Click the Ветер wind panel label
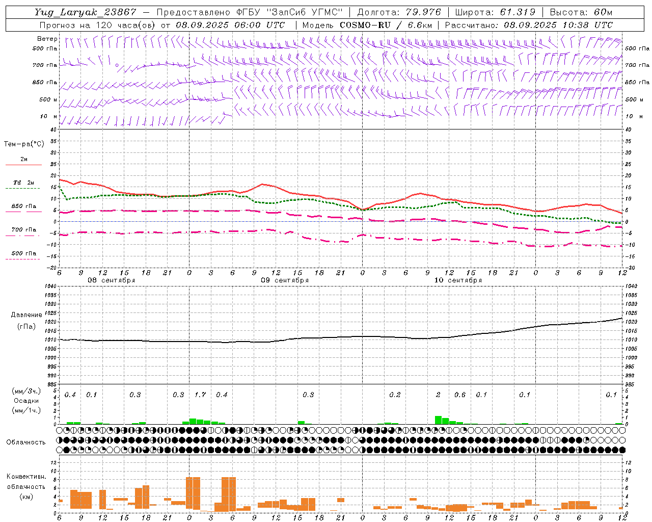 (x=47, y=39)
